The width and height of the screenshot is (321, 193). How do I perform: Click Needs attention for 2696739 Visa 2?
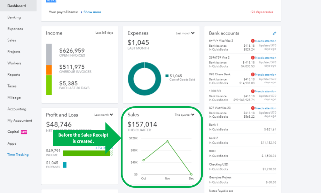[x=266, y=58]
